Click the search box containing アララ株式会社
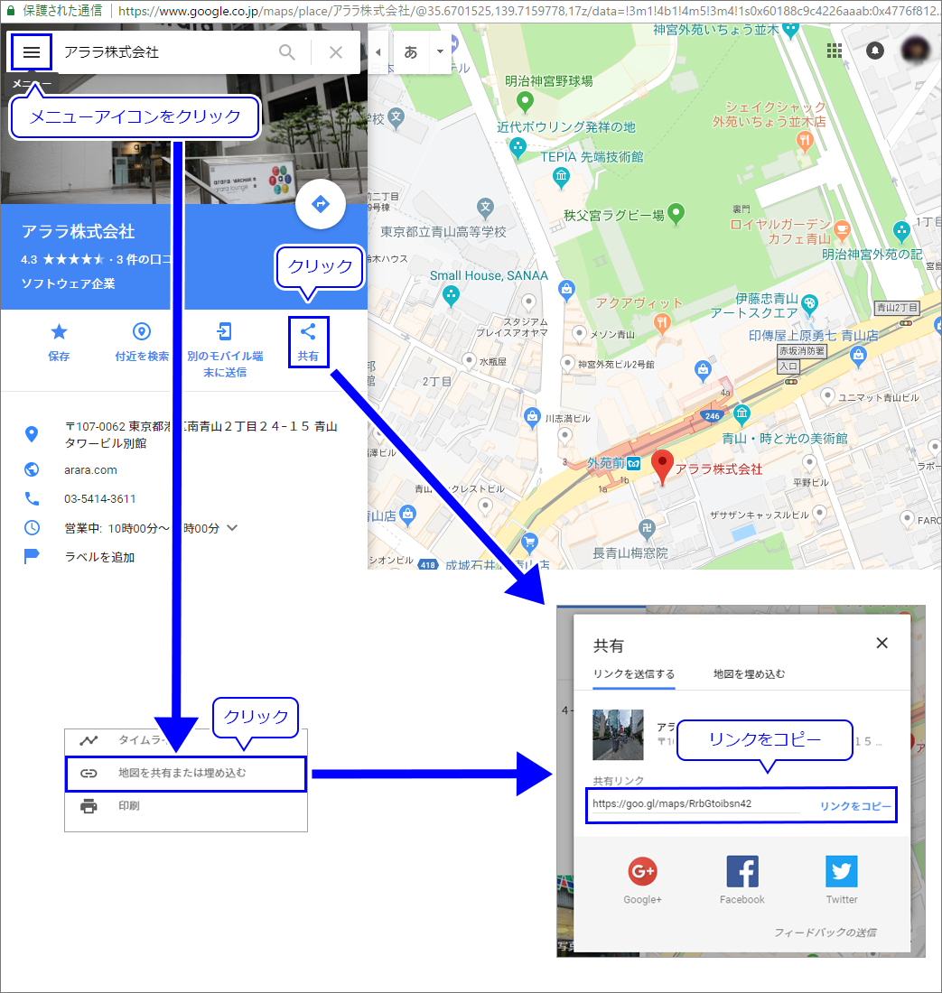 point(164,52)
